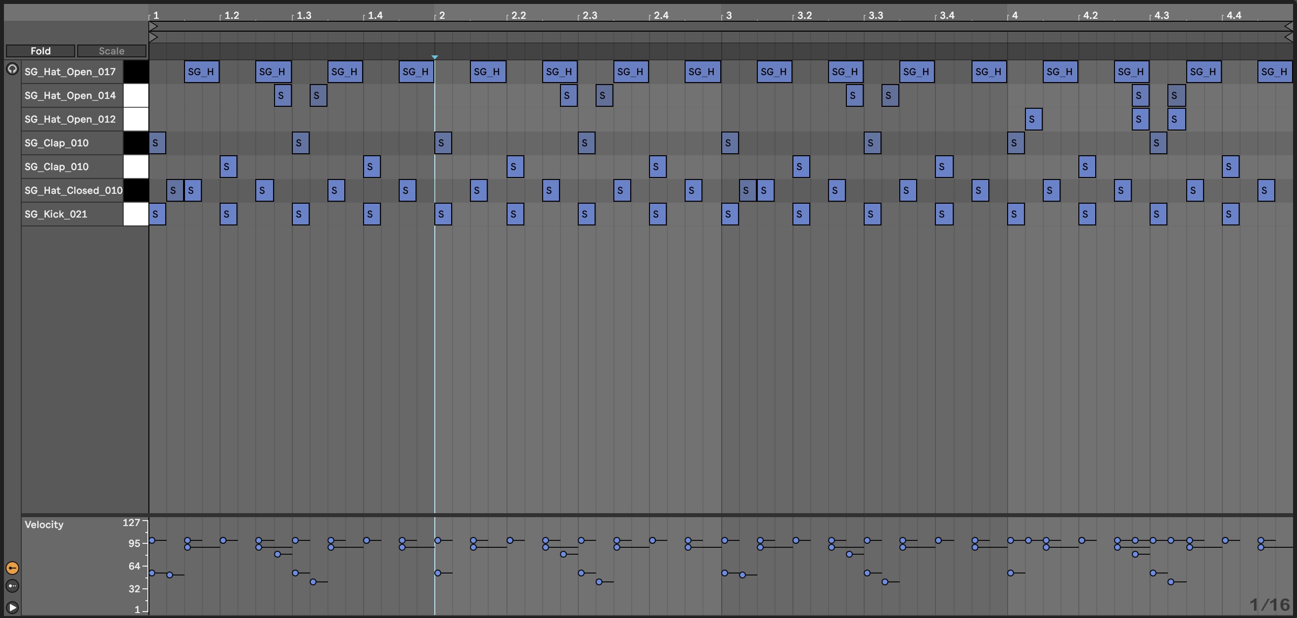
Task: Click the loop end marker at the right of the lower bar
Action: coord(1289,37)
